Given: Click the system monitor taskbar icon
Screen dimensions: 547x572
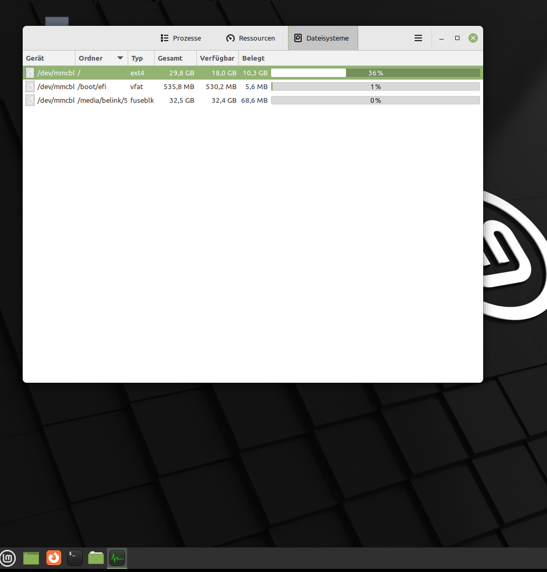Looking at the screenshot, I should (x=117, y=558).
